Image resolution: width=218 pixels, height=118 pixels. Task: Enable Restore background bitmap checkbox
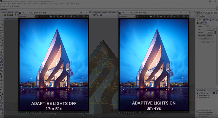pyautogui.click(x=197, y=112)
